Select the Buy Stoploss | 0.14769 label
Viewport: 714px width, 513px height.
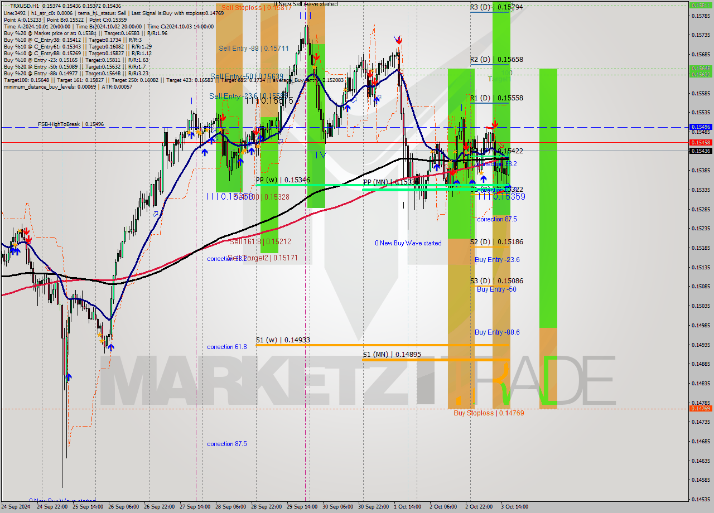tap(489, 413)
